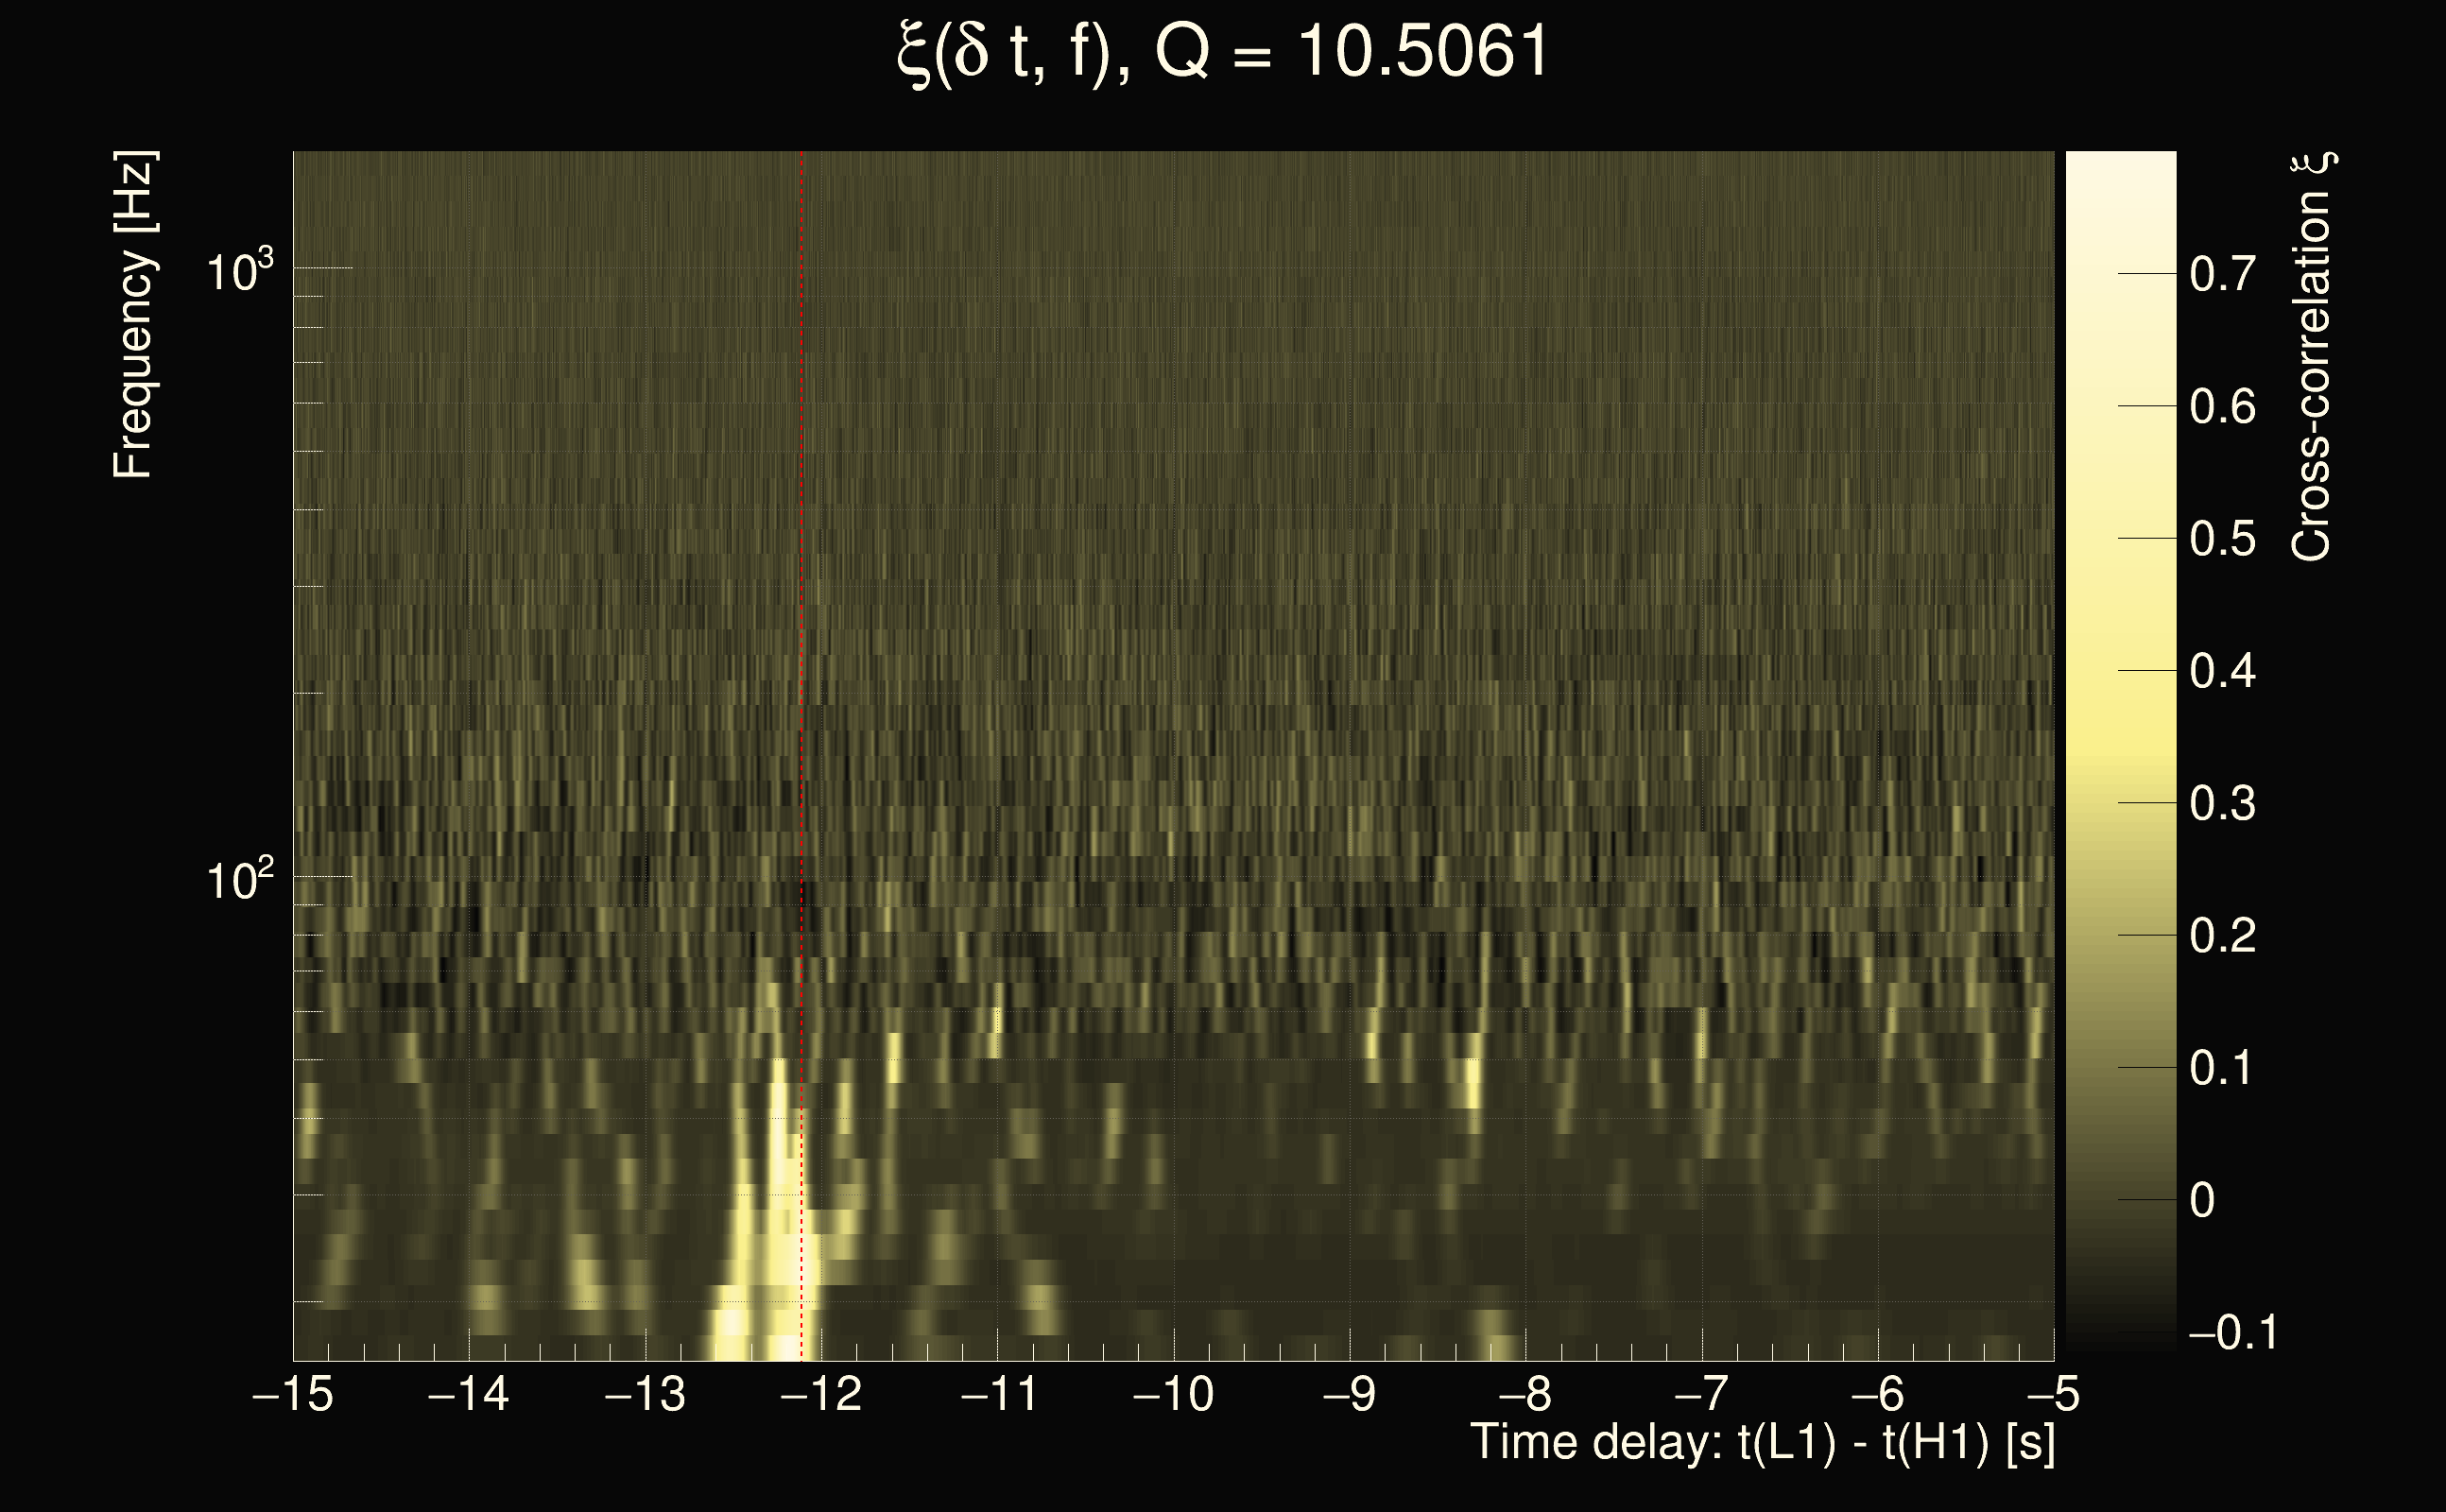This screenshot has height=1512, width=2446.
Task: Click the 0 tick label on colorbar
Action: (x=2202, y=1200)
